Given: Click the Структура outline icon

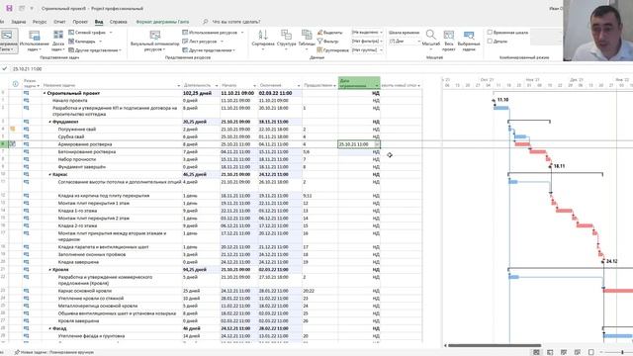Looking at the screenshot, I should tap(286, 36).
